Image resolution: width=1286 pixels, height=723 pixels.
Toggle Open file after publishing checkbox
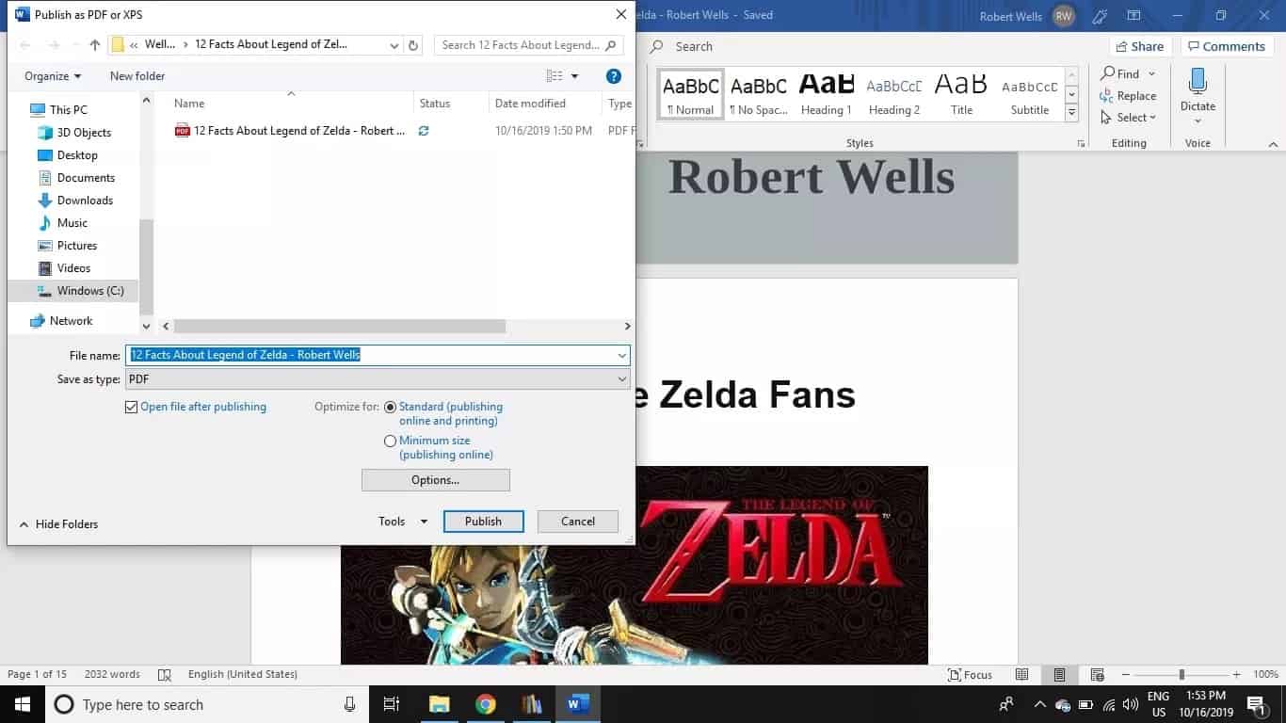132,407
